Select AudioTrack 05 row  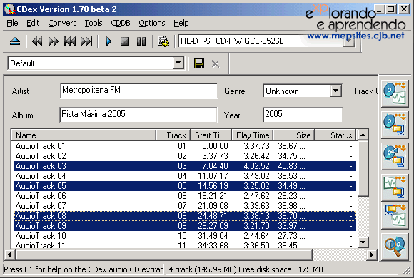[x=185, y=186]
